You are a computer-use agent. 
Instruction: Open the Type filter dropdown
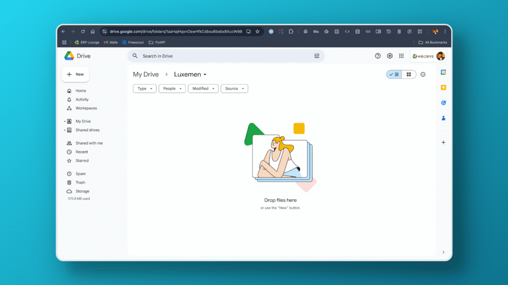[145, 89]
